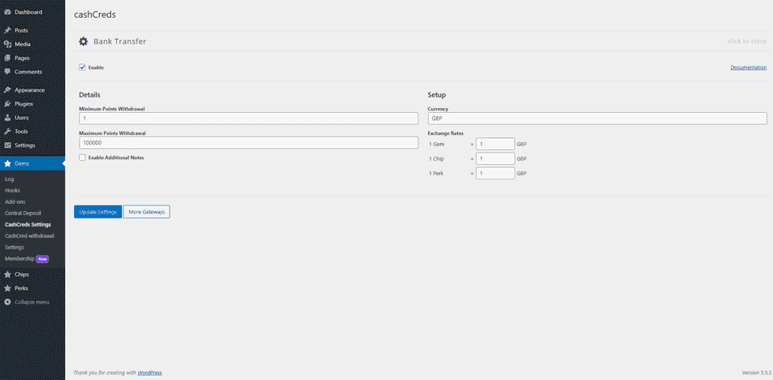
Task: Check Enable Additional Notes checkbox
Action: coord(82,158)
